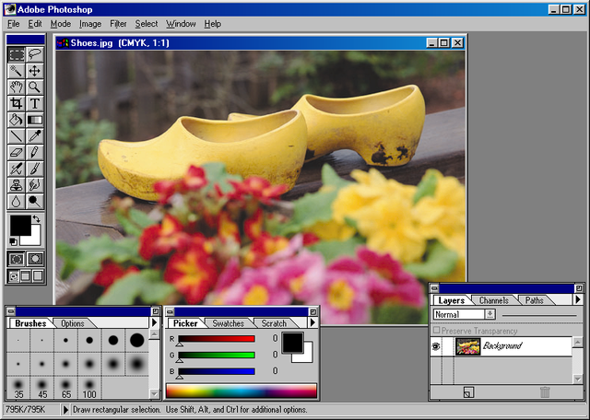Collapse the Picker palette with zoom box

click(x=313, y=311)
